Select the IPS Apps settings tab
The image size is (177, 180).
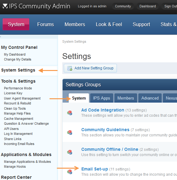pos(102,98)
